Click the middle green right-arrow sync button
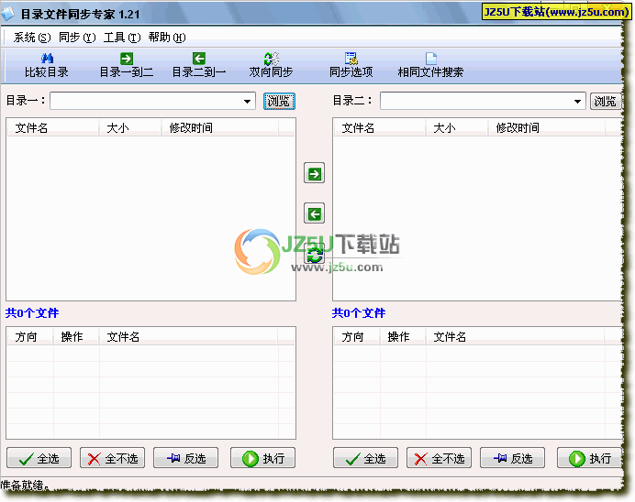This screenshot has width=635, height=502. coord(314,173)
